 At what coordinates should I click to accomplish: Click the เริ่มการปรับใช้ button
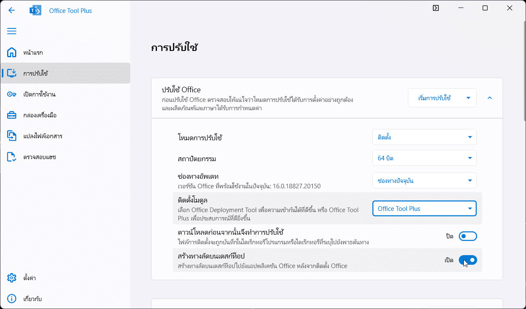coord(434,98)
